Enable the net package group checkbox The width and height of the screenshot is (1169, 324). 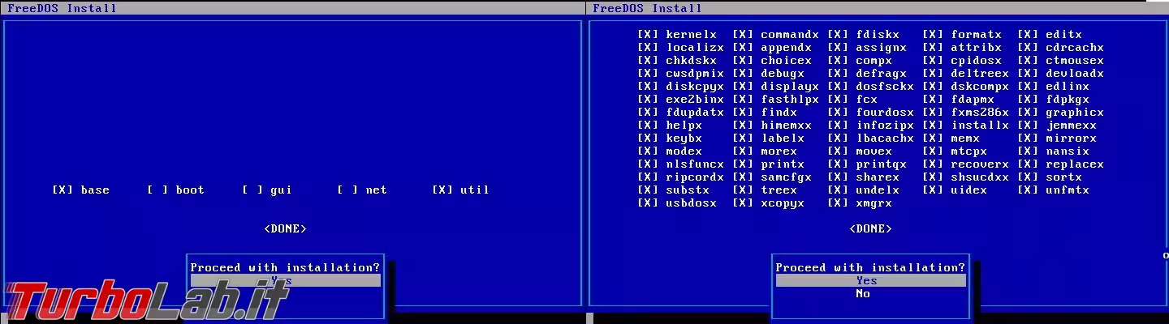(347, 190)
